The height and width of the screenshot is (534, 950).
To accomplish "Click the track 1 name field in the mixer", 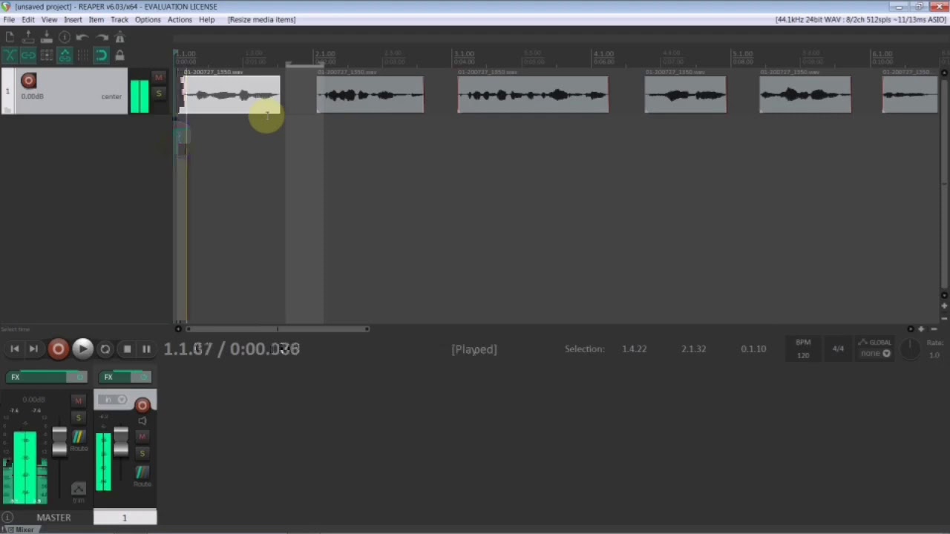I will coord(125,518).
